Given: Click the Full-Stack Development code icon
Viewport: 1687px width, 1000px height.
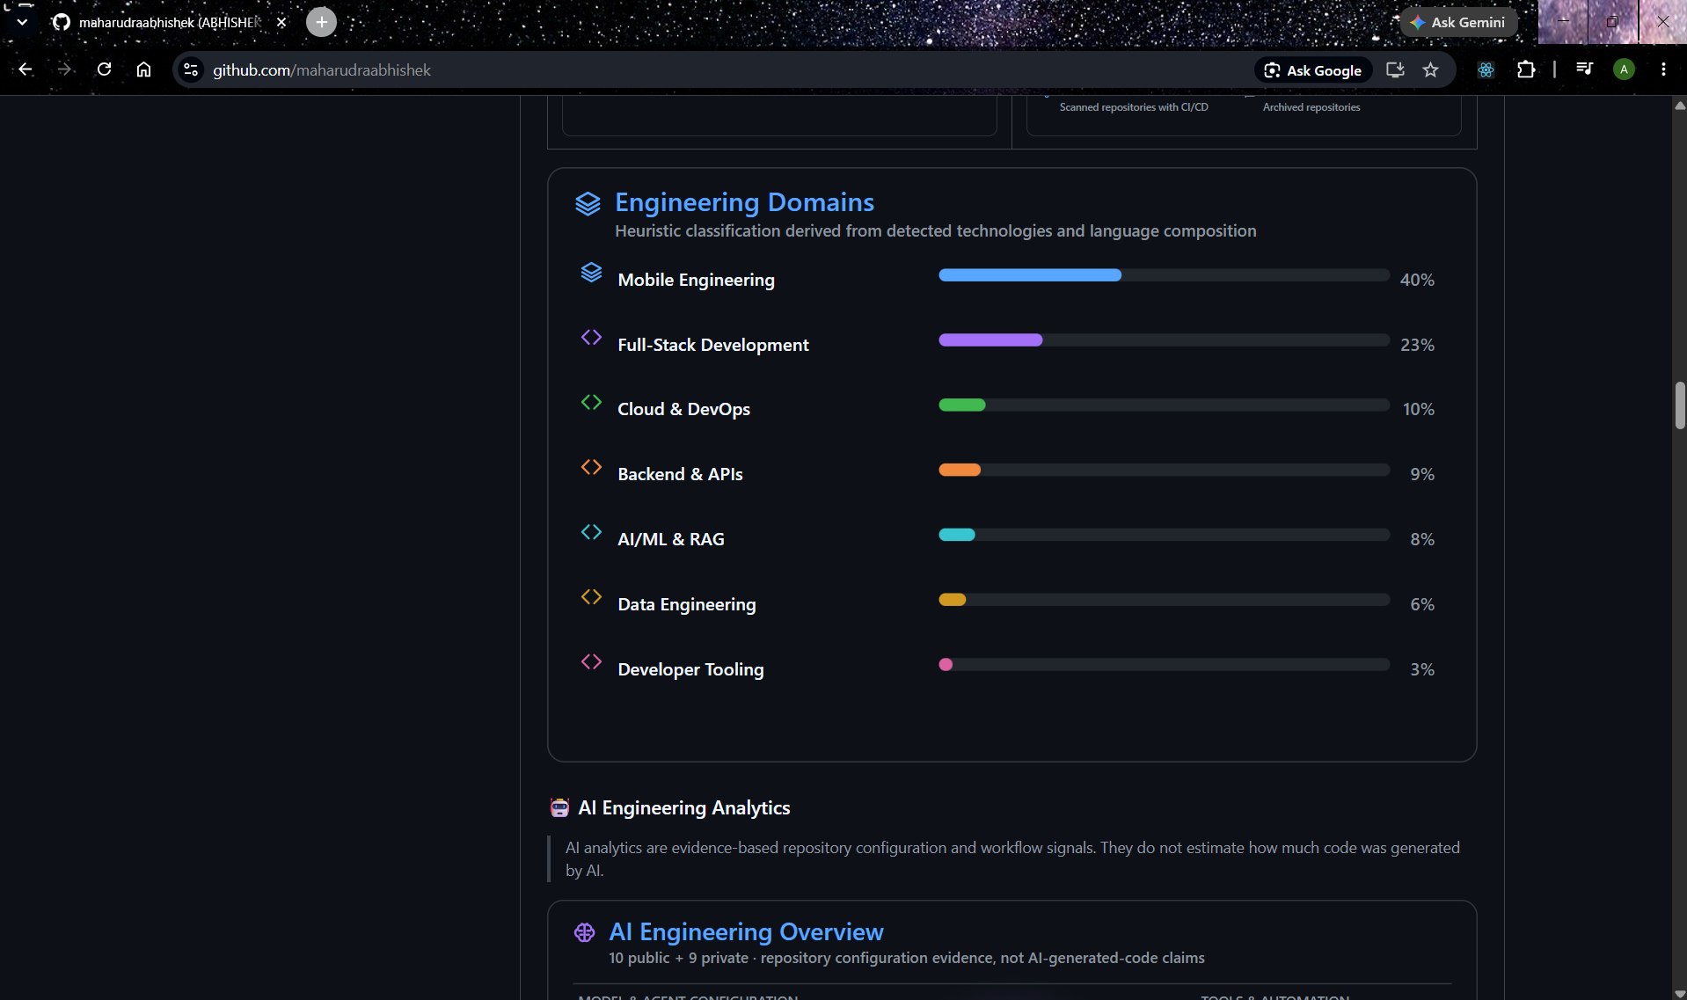Looking at the screenshot, I should [x=591, y=338].
